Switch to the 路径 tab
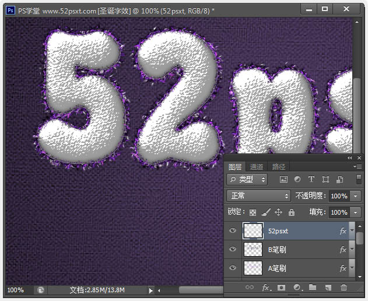The height and width of the screenshot is (301, 368). pyautogui.click(x=279, y=166)
